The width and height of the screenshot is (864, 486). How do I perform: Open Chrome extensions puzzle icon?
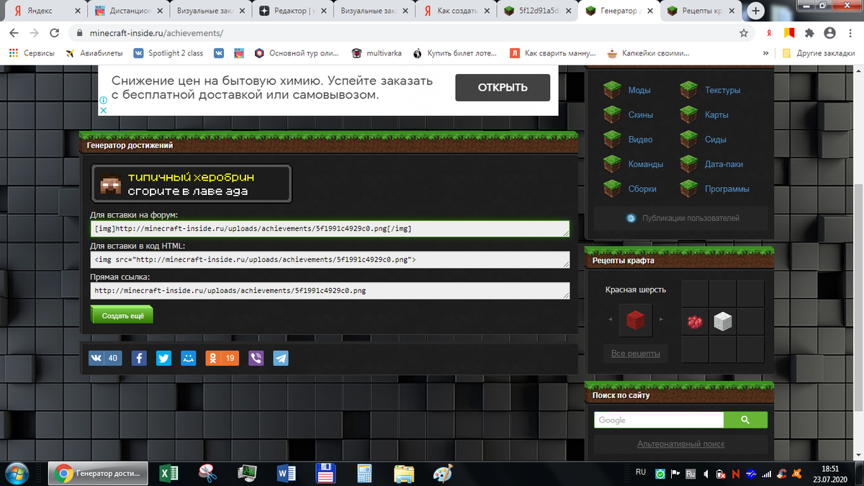pyautogui.click(x=809, y=33)
